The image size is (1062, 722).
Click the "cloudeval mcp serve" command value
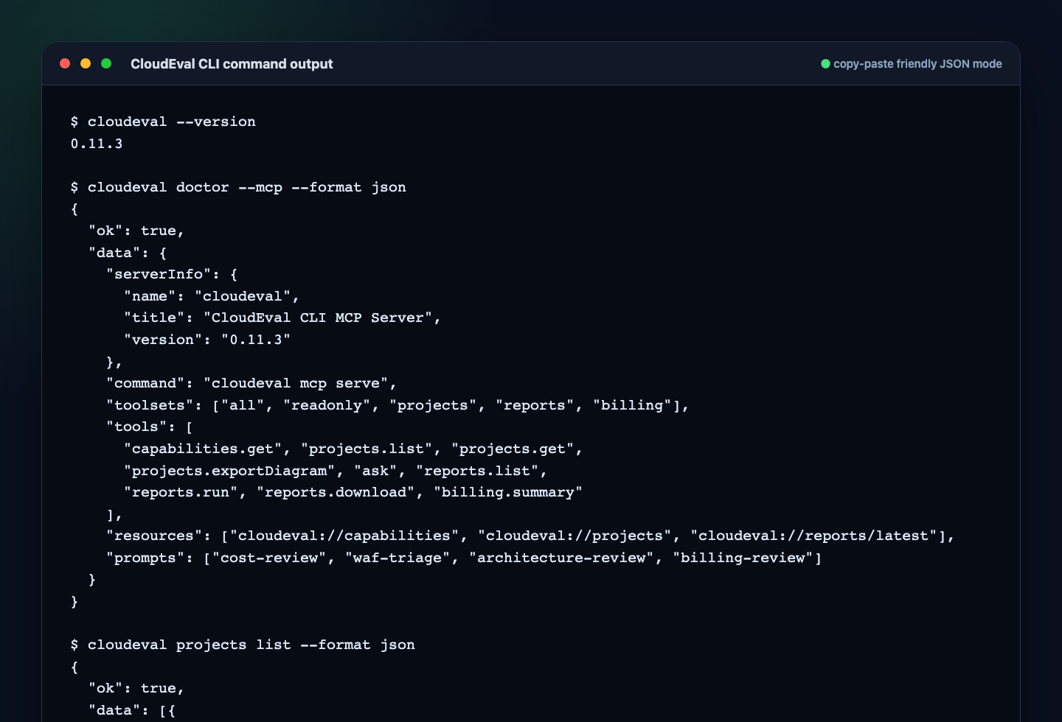pos(296,383)
